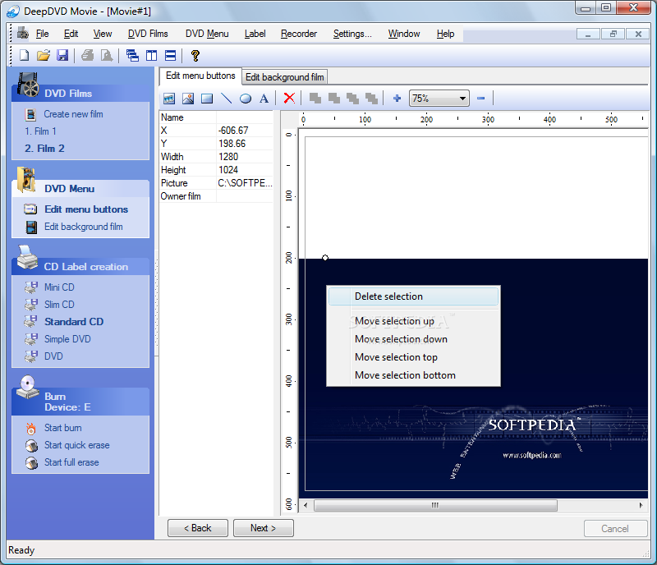Screen dimensions: 657x565
Task: Open the Settings... menu
Action: [x=352, y=34]
